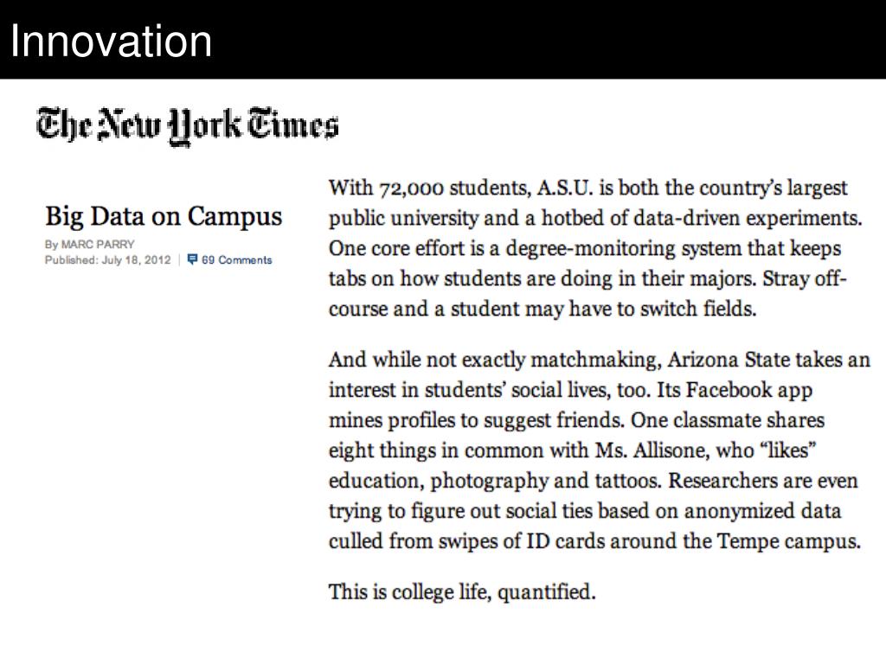Screen dimensions: 886x664
Task: Click the word A.S.U. in the article
Action: 565,188
